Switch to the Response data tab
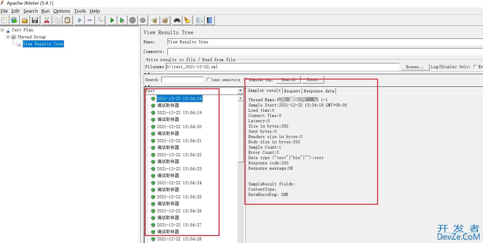 (x=319, y=91)
